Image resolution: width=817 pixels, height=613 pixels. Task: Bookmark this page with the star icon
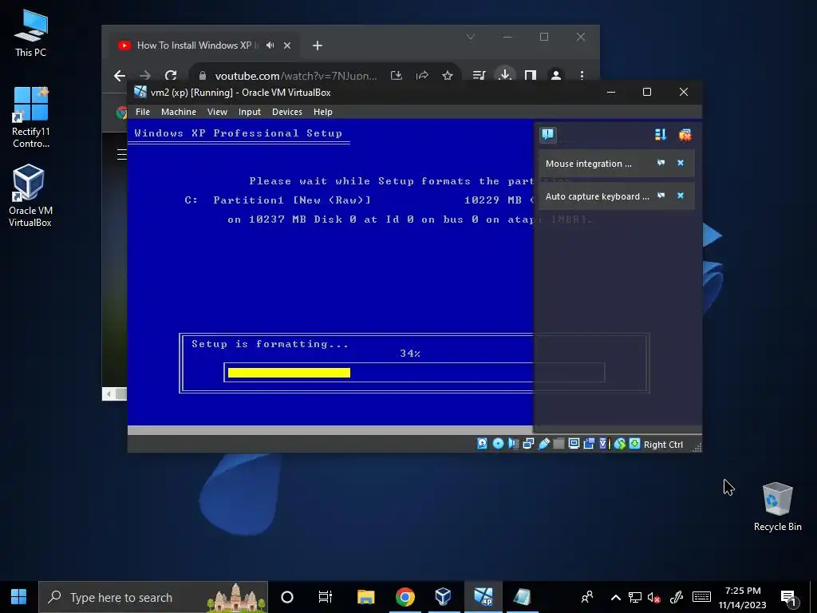click(x=447, y=76)
